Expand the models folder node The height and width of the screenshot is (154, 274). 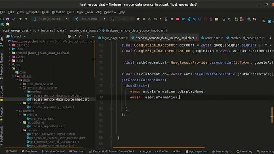(x=24, y=92)
